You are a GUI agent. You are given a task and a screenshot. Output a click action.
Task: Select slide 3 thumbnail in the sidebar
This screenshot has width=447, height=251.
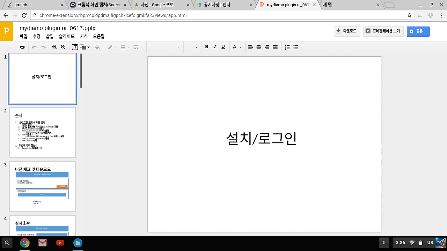[42, 186]
